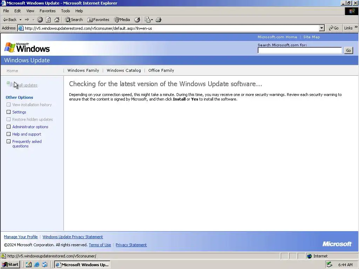
Task: Click the 6:44 AM clock
Action: tap(345, 265)
